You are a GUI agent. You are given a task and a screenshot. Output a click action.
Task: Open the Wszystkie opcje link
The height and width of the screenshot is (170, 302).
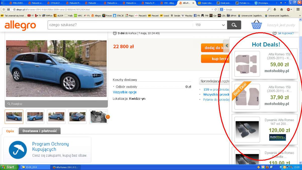(x=125, y=92)
